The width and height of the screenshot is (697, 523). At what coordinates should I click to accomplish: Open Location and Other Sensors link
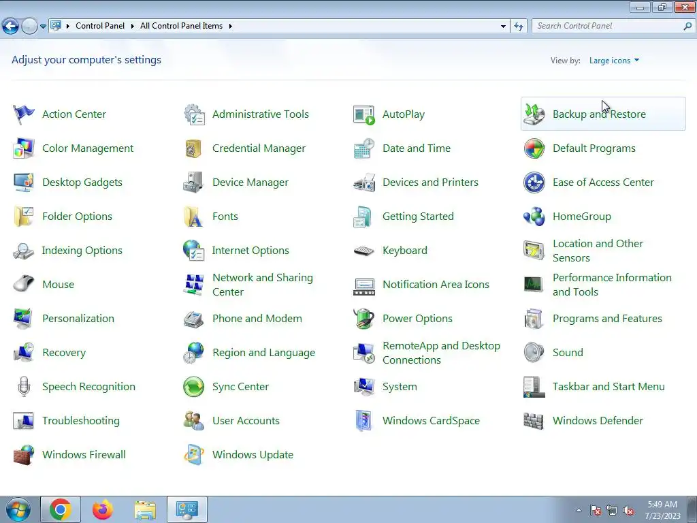point(598,251)
